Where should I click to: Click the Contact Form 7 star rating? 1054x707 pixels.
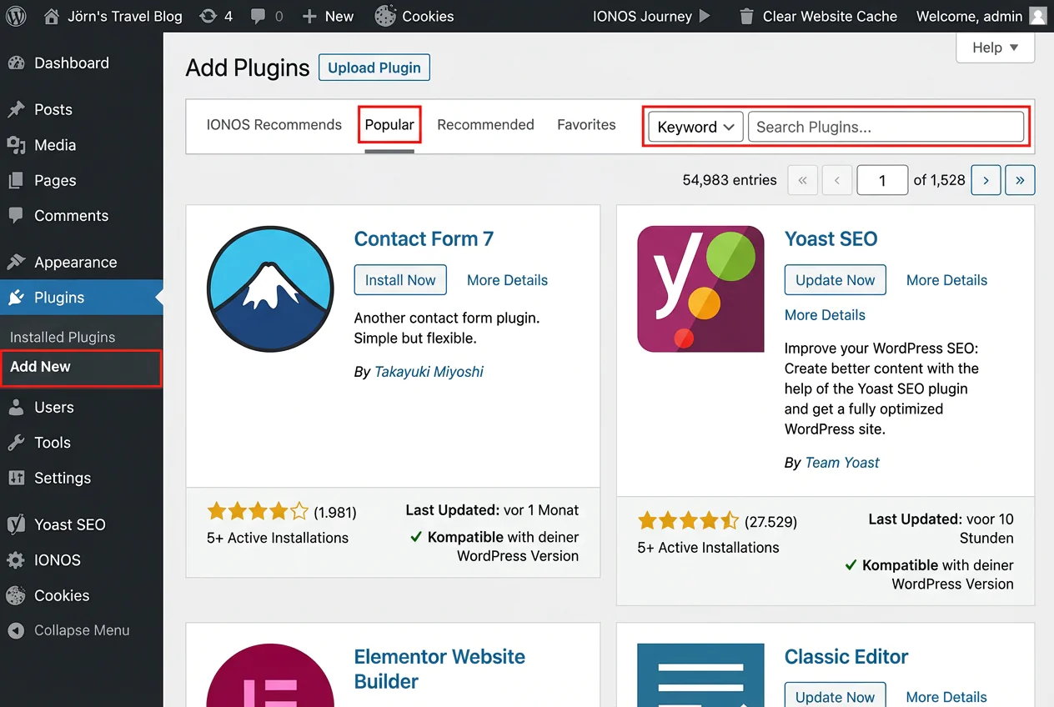(258, 511)
